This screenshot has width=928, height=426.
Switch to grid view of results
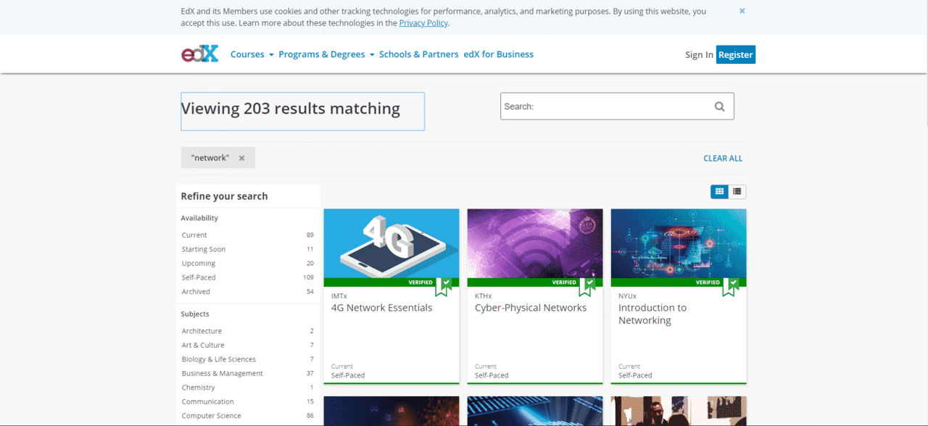tap(719, 191)
